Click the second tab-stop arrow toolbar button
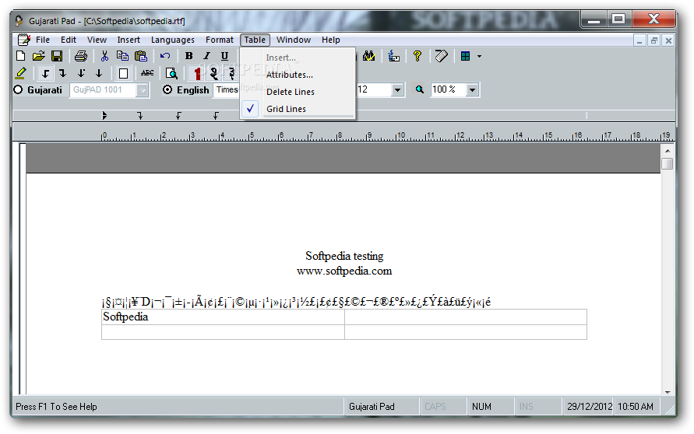The height and width of the screenshot is (434, 694). pyautogui.click(x=63, y=73)
